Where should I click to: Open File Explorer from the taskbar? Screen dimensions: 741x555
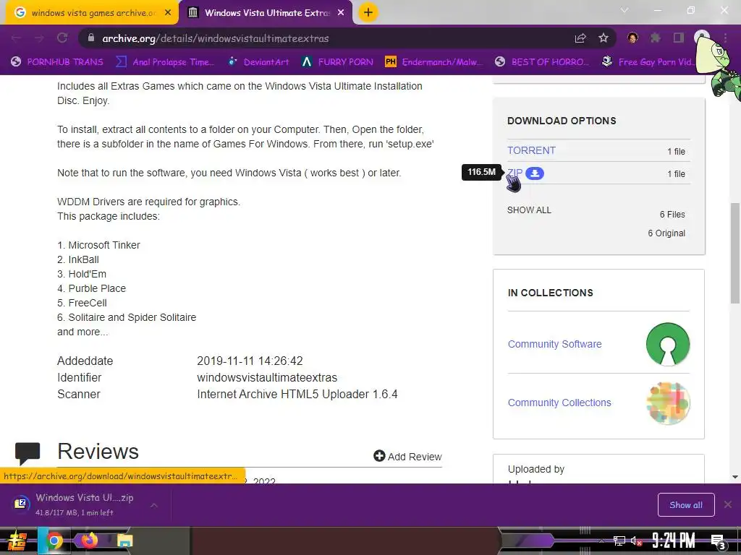tap(125, 541)
